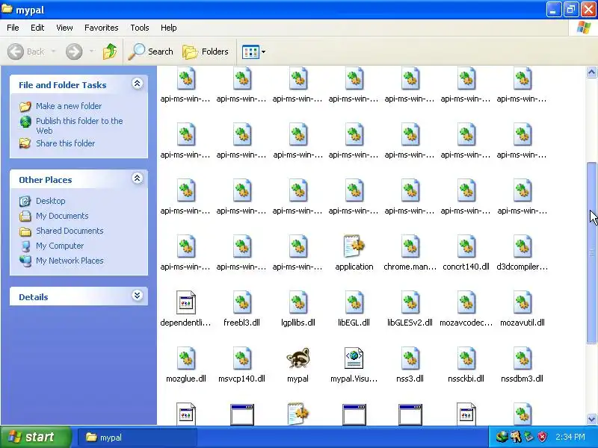Go to My Documents link

pos(62,216)
